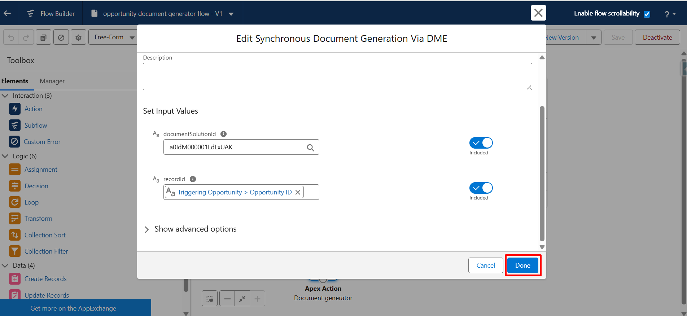Click the Custom Error element icon
This screenshot has width=687, height=316.
[14, 141]
